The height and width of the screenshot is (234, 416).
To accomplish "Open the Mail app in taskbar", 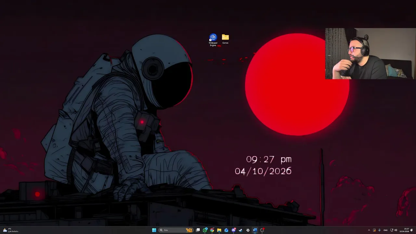I will tap(226, 230).
